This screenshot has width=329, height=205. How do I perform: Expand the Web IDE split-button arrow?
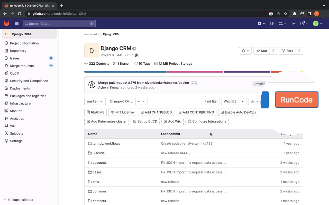point(242,101)
